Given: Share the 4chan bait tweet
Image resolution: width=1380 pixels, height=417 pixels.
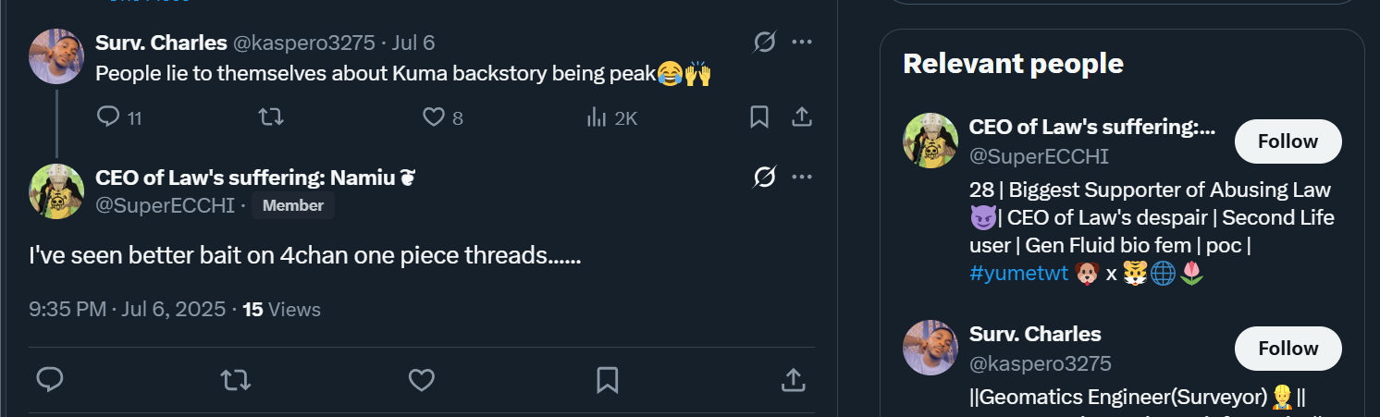Looking at the screenshot, I should tap(792, 379).
